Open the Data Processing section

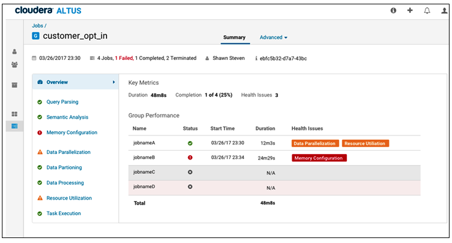coord(65,182)
